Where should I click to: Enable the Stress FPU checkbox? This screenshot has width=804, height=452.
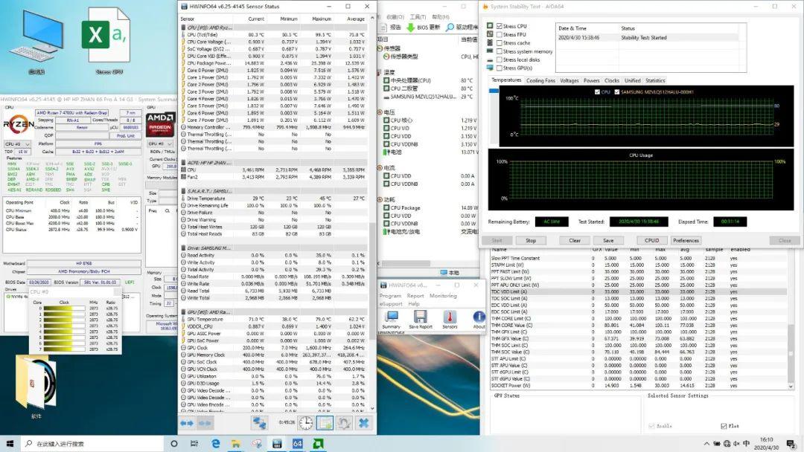tap(499, 35)
